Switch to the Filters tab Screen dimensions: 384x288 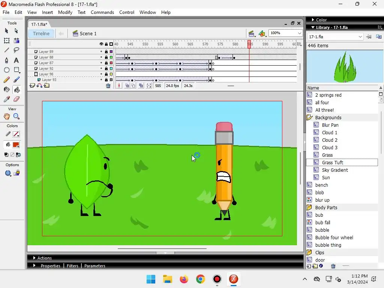[72, 266]
